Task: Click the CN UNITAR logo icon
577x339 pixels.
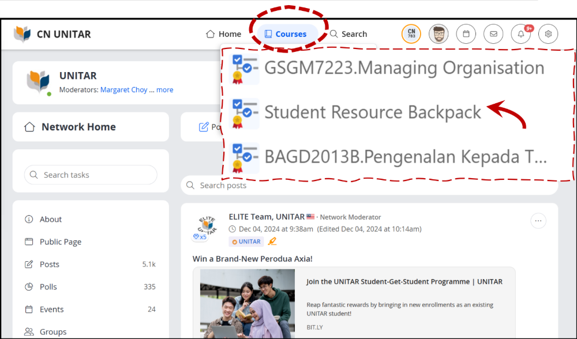Action: click(x=23, y=34)
